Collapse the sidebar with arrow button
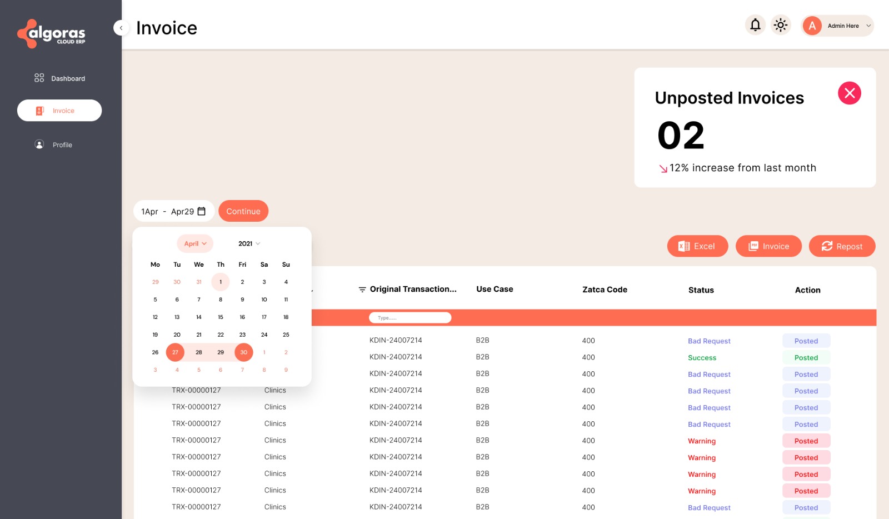 pyautogui.click(x=121, y=28)
